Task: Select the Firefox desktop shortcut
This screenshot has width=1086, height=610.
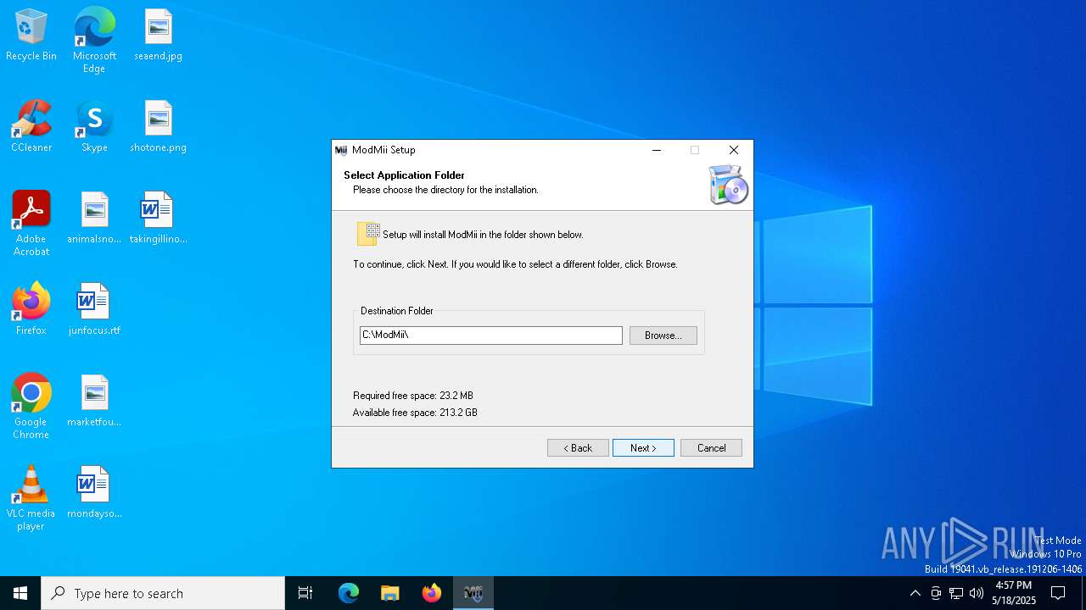Action: point(31,309)
